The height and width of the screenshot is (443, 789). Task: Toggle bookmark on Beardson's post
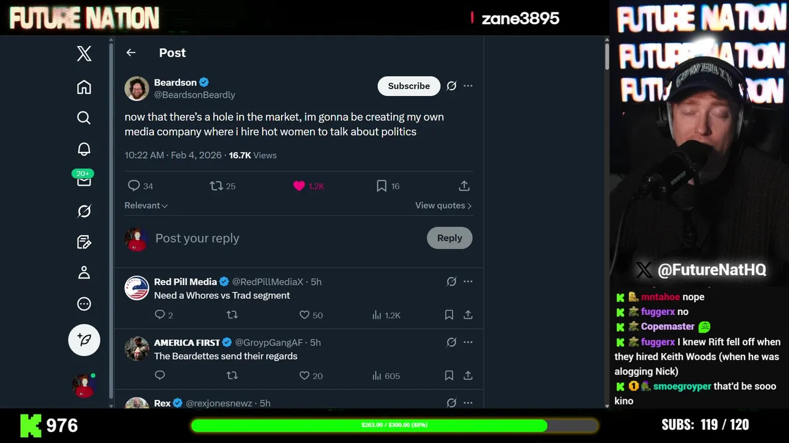coord(382,186)
